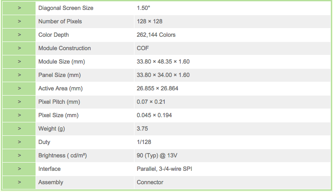Viewport: 333px width, 192px height.
Task: Select the Connector value in Assembly row
Action: pyautogui.click(x=150, y=182)
